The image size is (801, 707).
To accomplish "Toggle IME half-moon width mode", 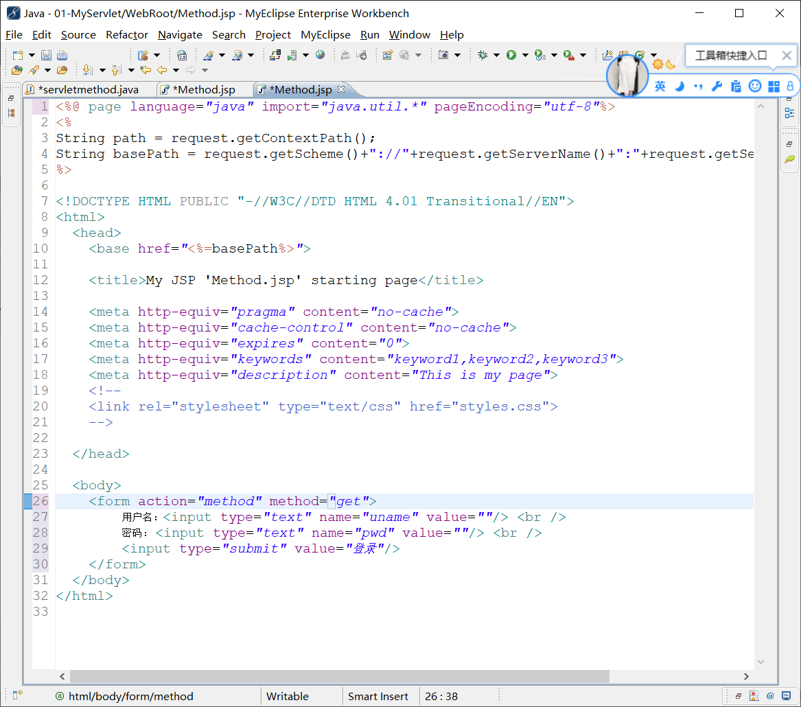I will pyautogui.click(x=680, y=86).
